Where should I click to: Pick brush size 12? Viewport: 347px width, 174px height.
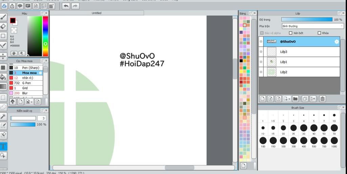263,129
